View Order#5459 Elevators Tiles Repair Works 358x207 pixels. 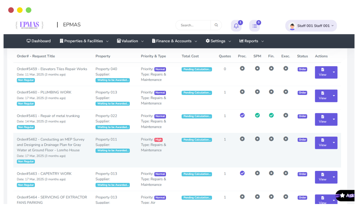click(323, 72)
